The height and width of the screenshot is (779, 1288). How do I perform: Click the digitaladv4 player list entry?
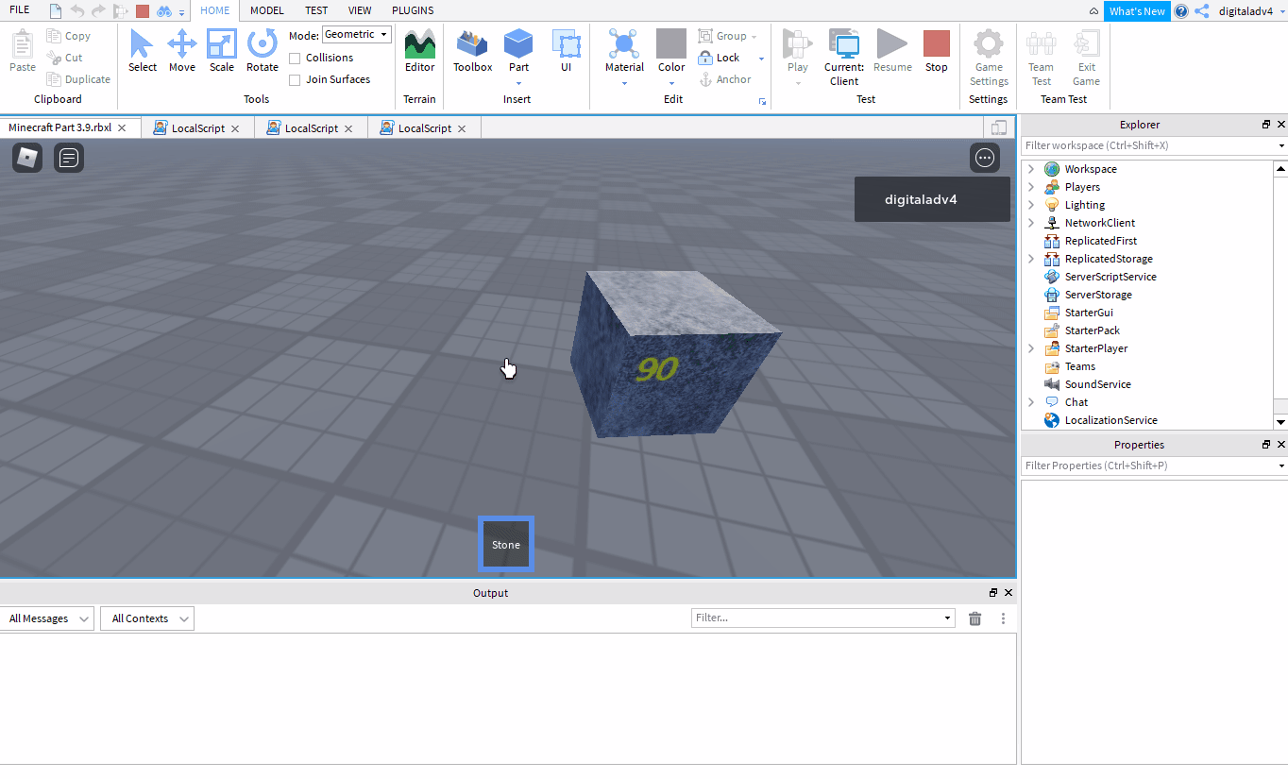coord(932,199)
